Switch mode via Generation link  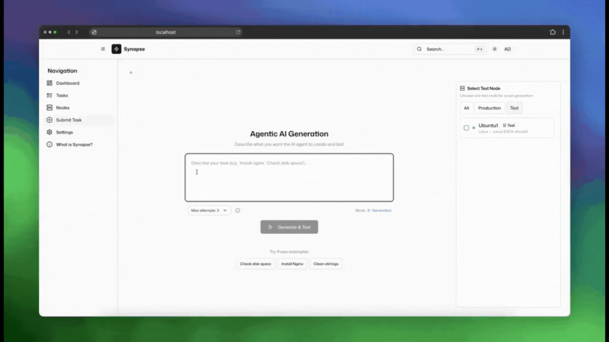pos(381,210)
